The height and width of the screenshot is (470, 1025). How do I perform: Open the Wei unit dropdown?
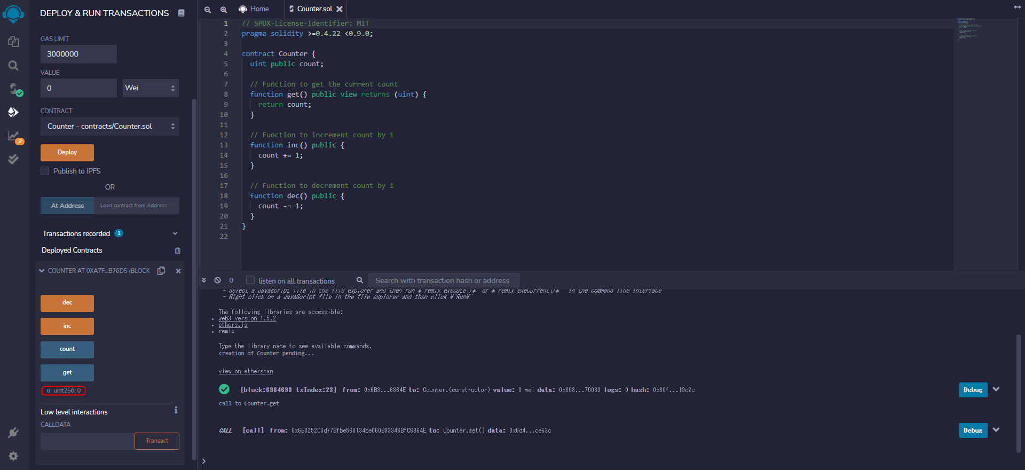(151, 88)
